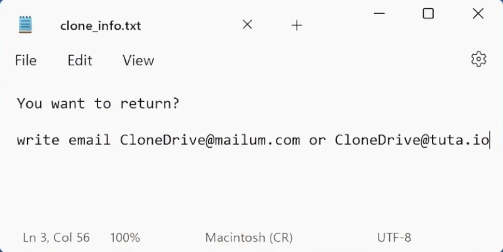
Task: Open the 100% zoom level indicator
Action: pos(124,238)
